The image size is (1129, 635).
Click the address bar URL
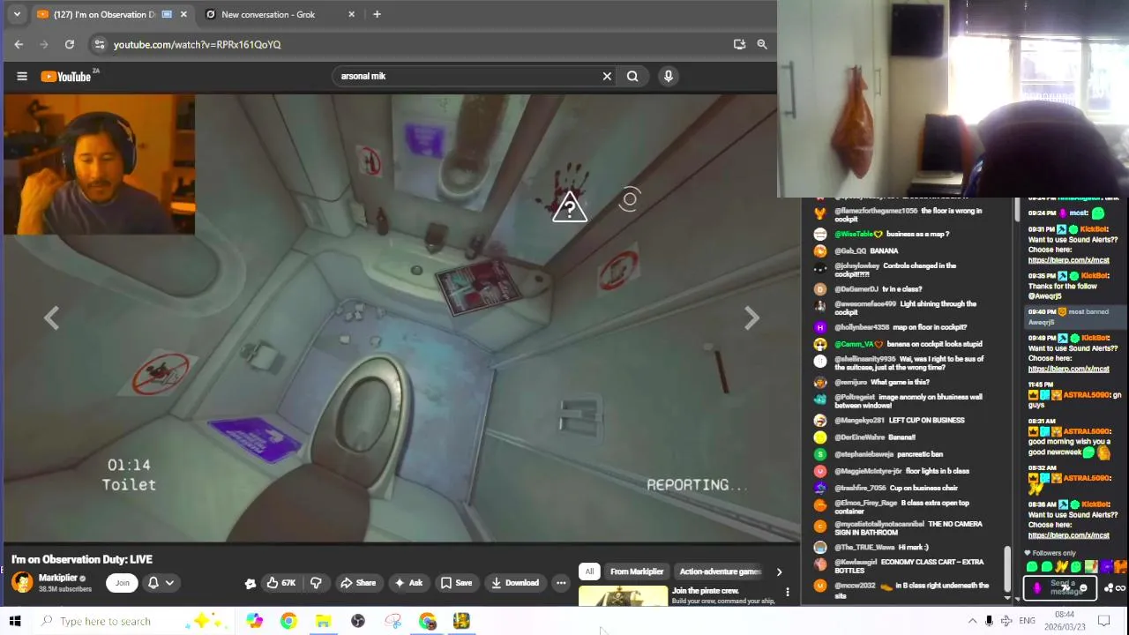tap(197, 44)
